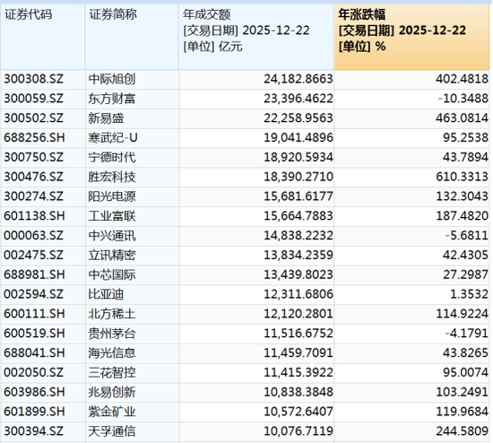Image resolution: width=493 pixels, height=443 pixels.
Task: Click the name 寒武纪-U
Action: [113, 138]
